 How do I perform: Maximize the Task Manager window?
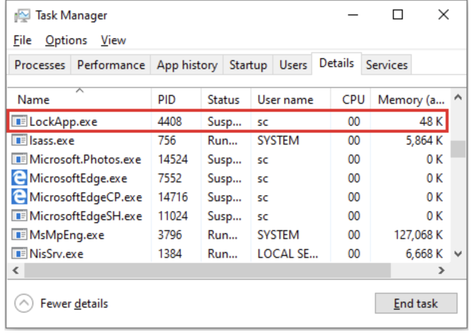(398, 14)
